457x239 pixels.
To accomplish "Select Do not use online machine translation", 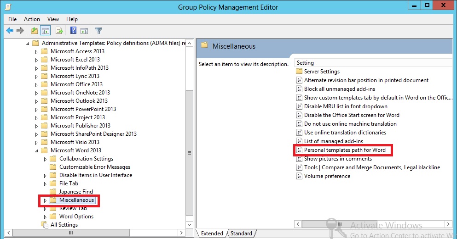I will pos(350,124).
